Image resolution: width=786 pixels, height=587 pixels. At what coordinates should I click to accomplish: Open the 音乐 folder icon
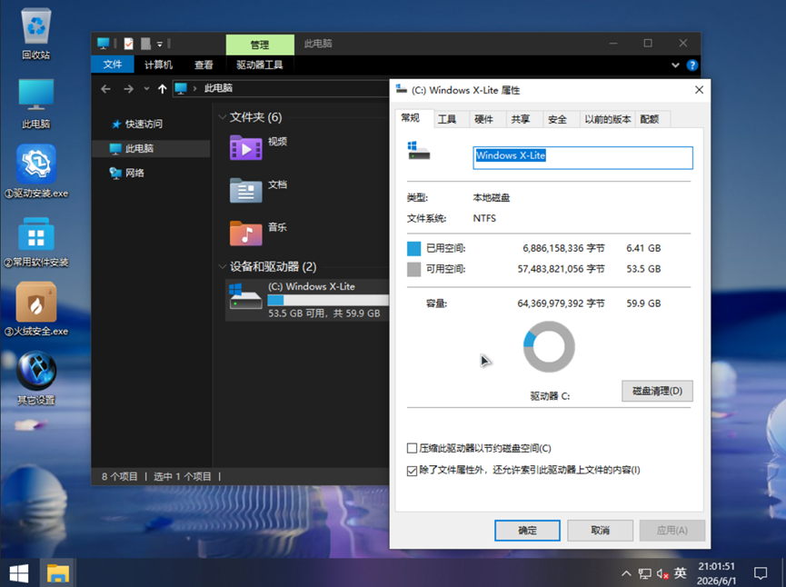(245, 234)
